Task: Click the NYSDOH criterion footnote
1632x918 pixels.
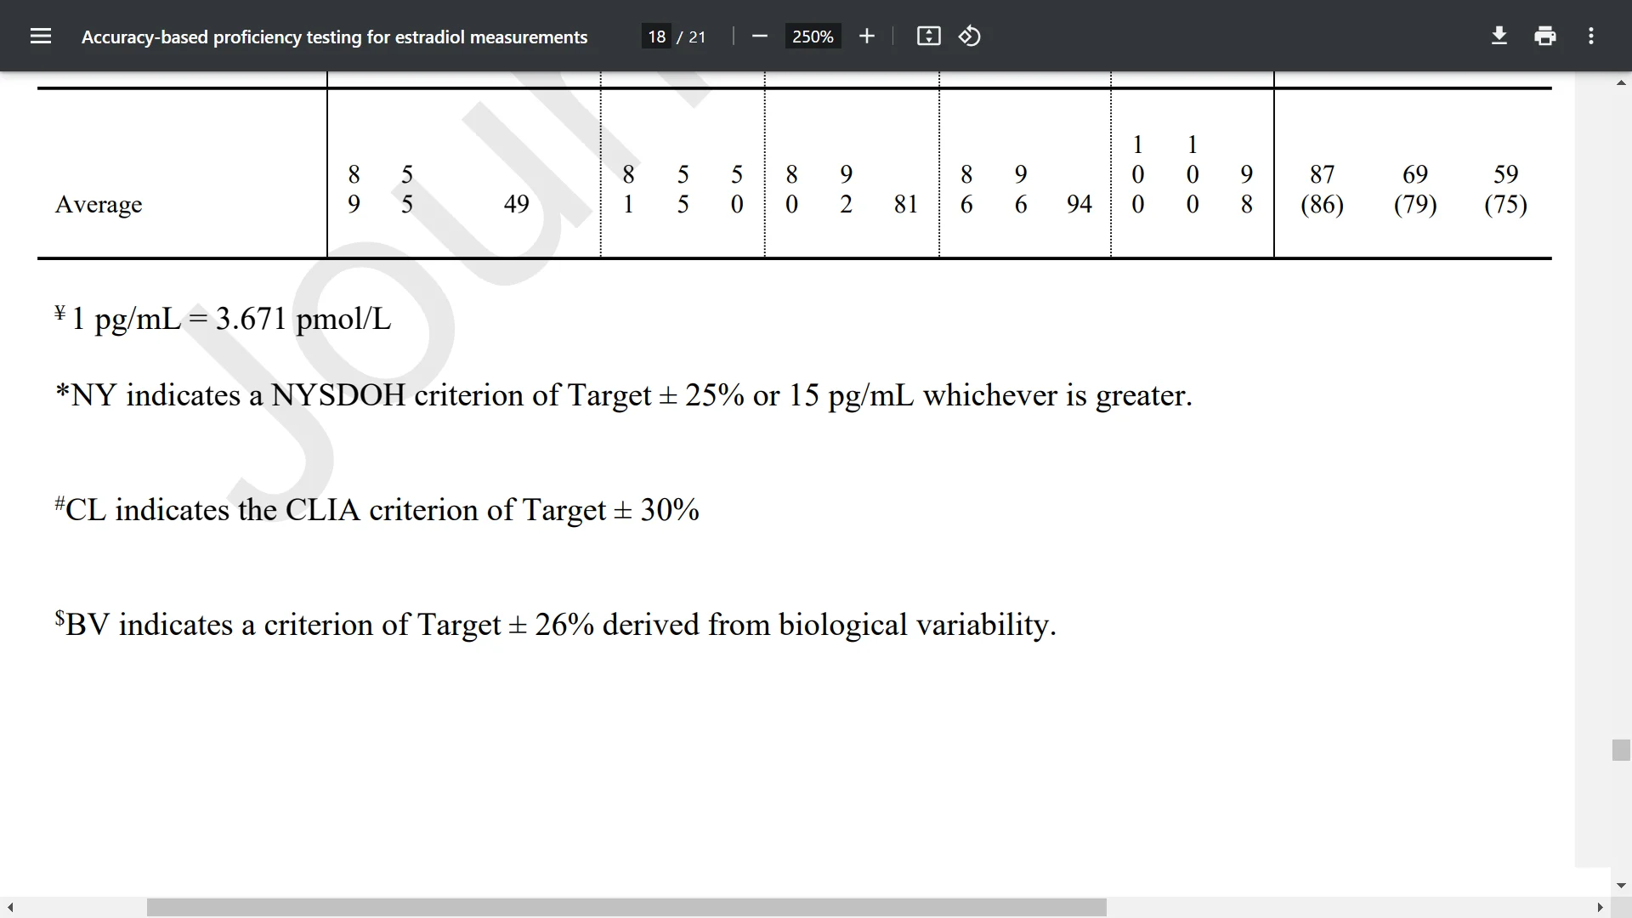Action: pos(624,395)
